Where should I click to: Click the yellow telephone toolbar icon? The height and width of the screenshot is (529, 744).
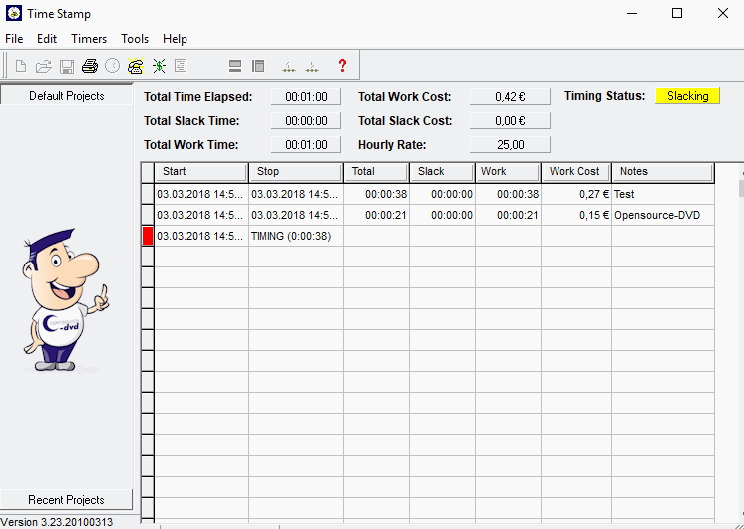(135, 67)
